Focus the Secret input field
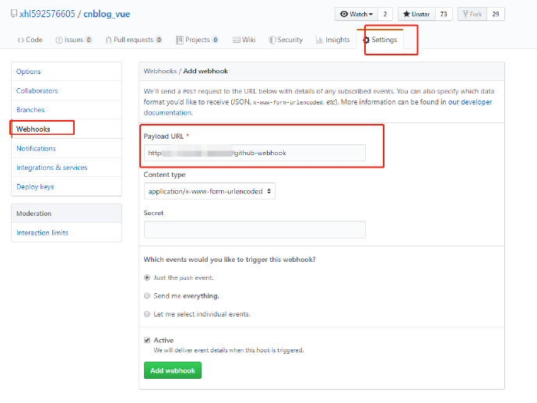 [254, 230]
